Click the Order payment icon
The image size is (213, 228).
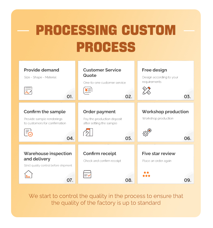click(x=88, y=132)
